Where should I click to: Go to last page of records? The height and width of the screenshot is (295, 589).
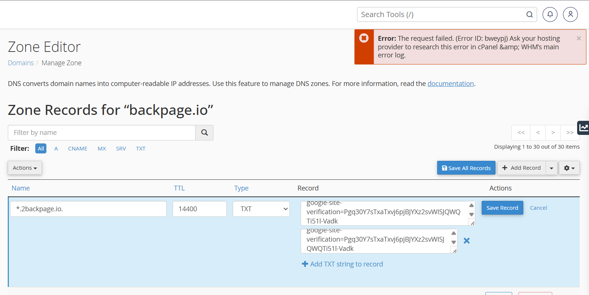point(570,133)
